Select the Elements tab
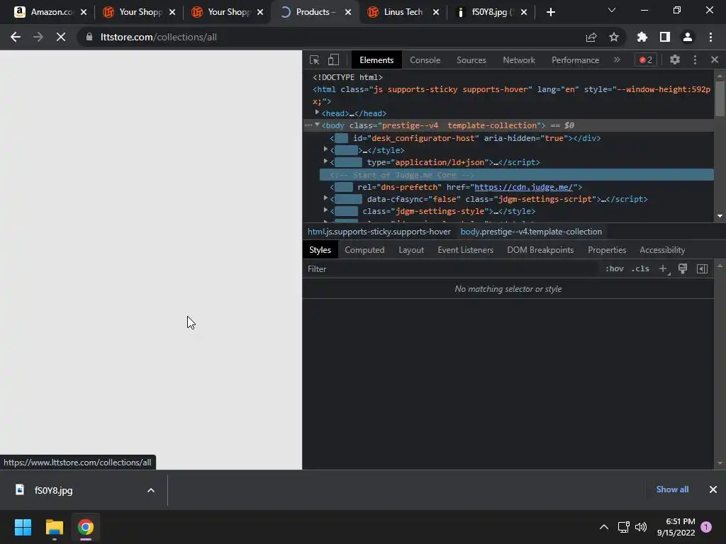The height and width of the screenshot is (544, 726). point(376,60)
